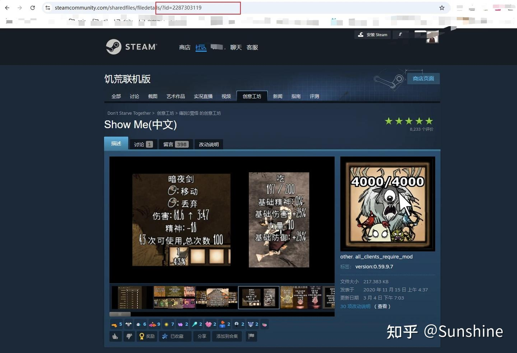Viewport: 517px width, 353px height.
Task: Bookmark this page with the star icon
Action: click(x=442, y=8)
